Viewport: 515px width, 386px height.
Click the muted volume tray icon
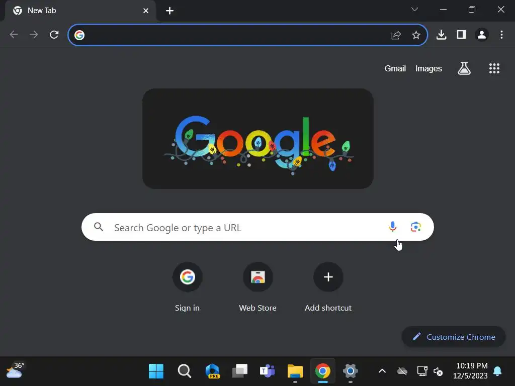[438, 371]
